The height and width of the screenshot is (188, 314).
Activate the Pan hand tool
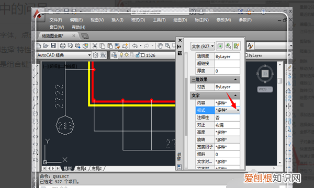click(160, 46)
